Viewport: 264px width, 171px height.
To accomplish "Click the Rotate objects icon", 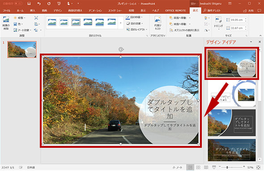I will 207,30.
